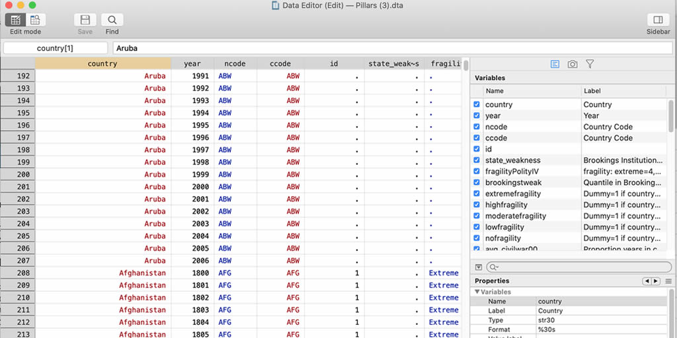The image size is (677, 338).
Task: Click the cell reference box country[1]
Action: click(x=56, y=48)
